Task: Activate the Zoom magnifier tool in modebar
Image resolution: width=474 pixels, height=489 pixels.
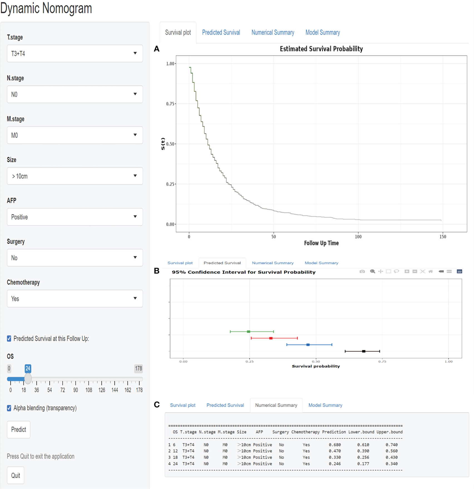Action: coord(373,271)
